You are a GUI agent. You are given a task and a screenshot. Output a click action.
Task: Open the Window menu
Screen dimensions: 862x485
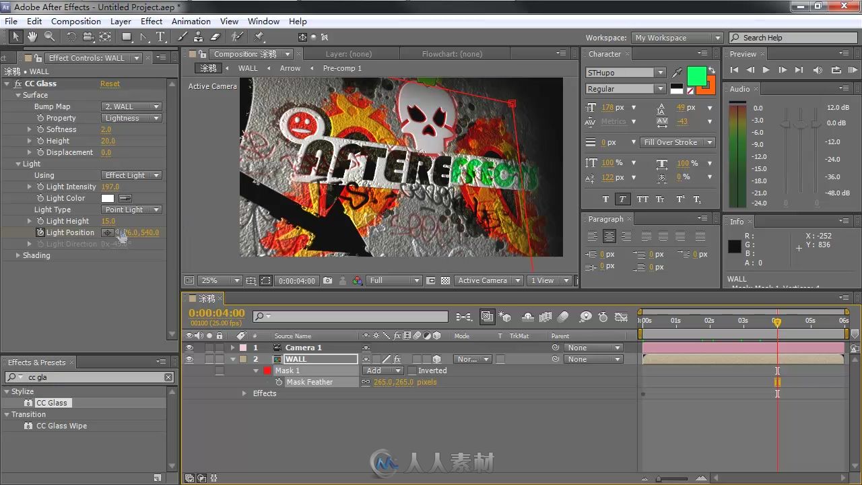[x=263, y=21]
